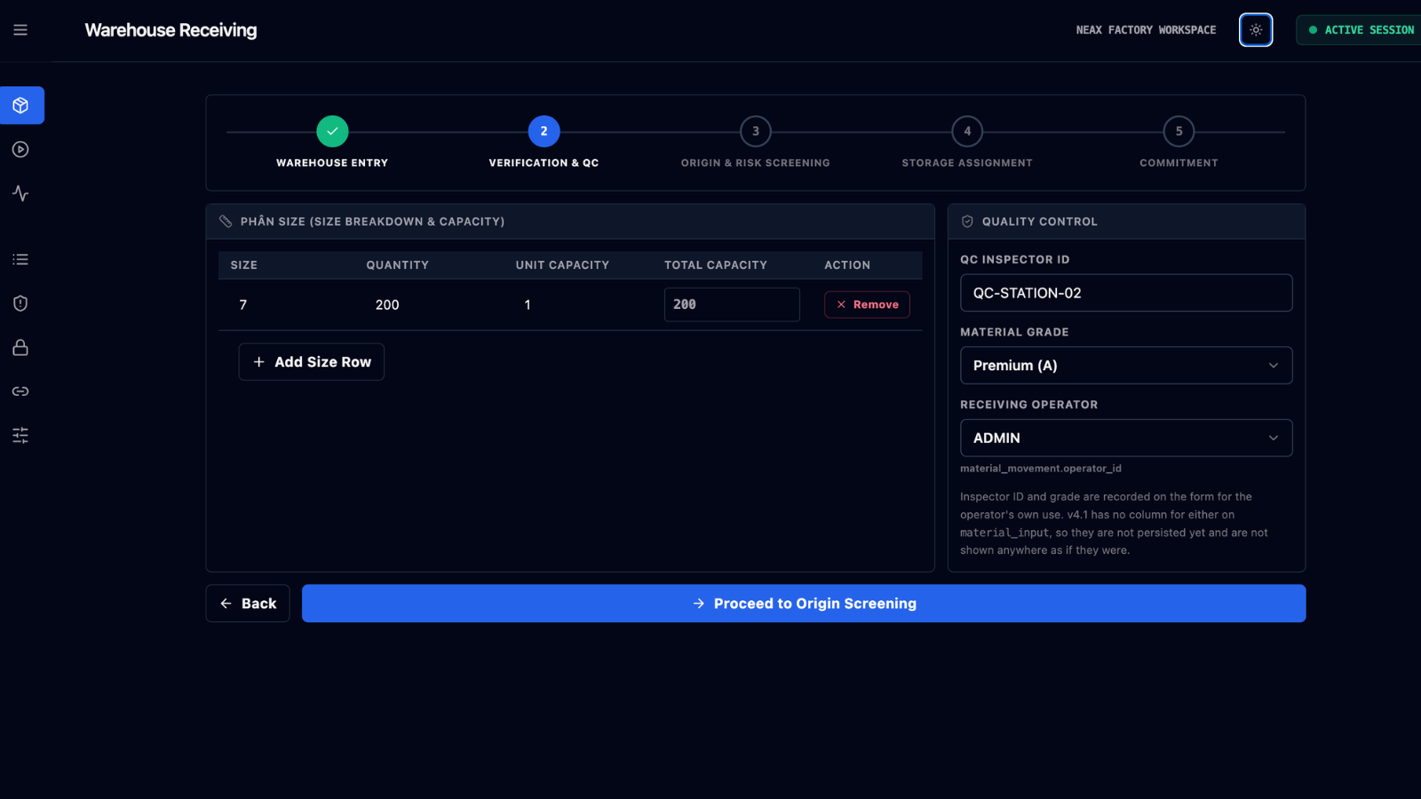
Task: Toggle the light/dark theme button
Action: 1256,30
